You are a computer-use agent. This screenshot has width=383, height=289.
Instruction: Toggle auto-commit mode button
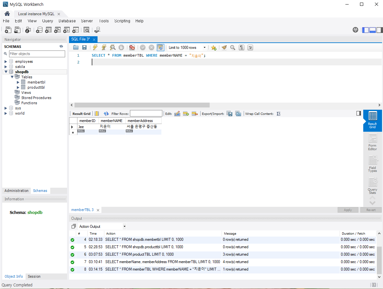pyautogui.click(x=160, y=48)
